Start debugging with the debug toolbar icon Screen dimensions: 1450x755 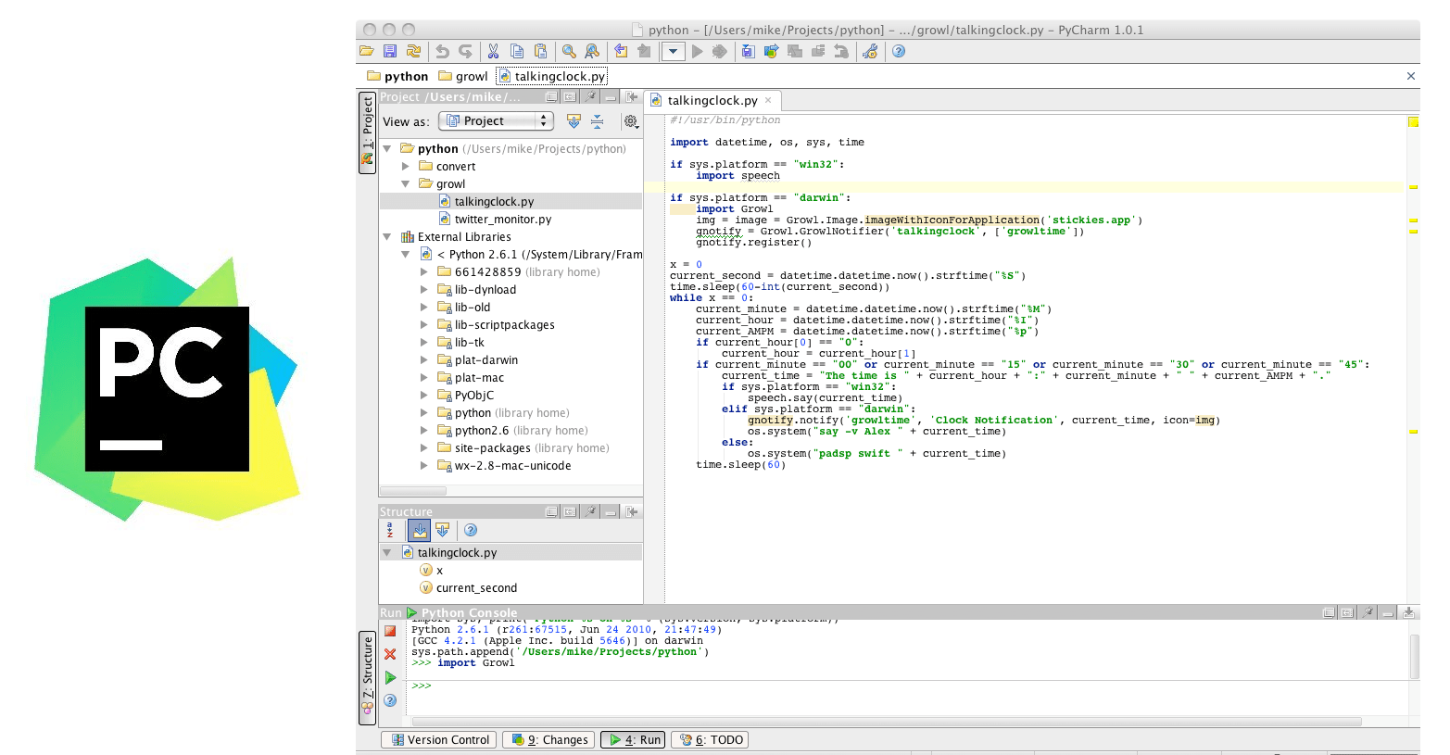[720, 51]
